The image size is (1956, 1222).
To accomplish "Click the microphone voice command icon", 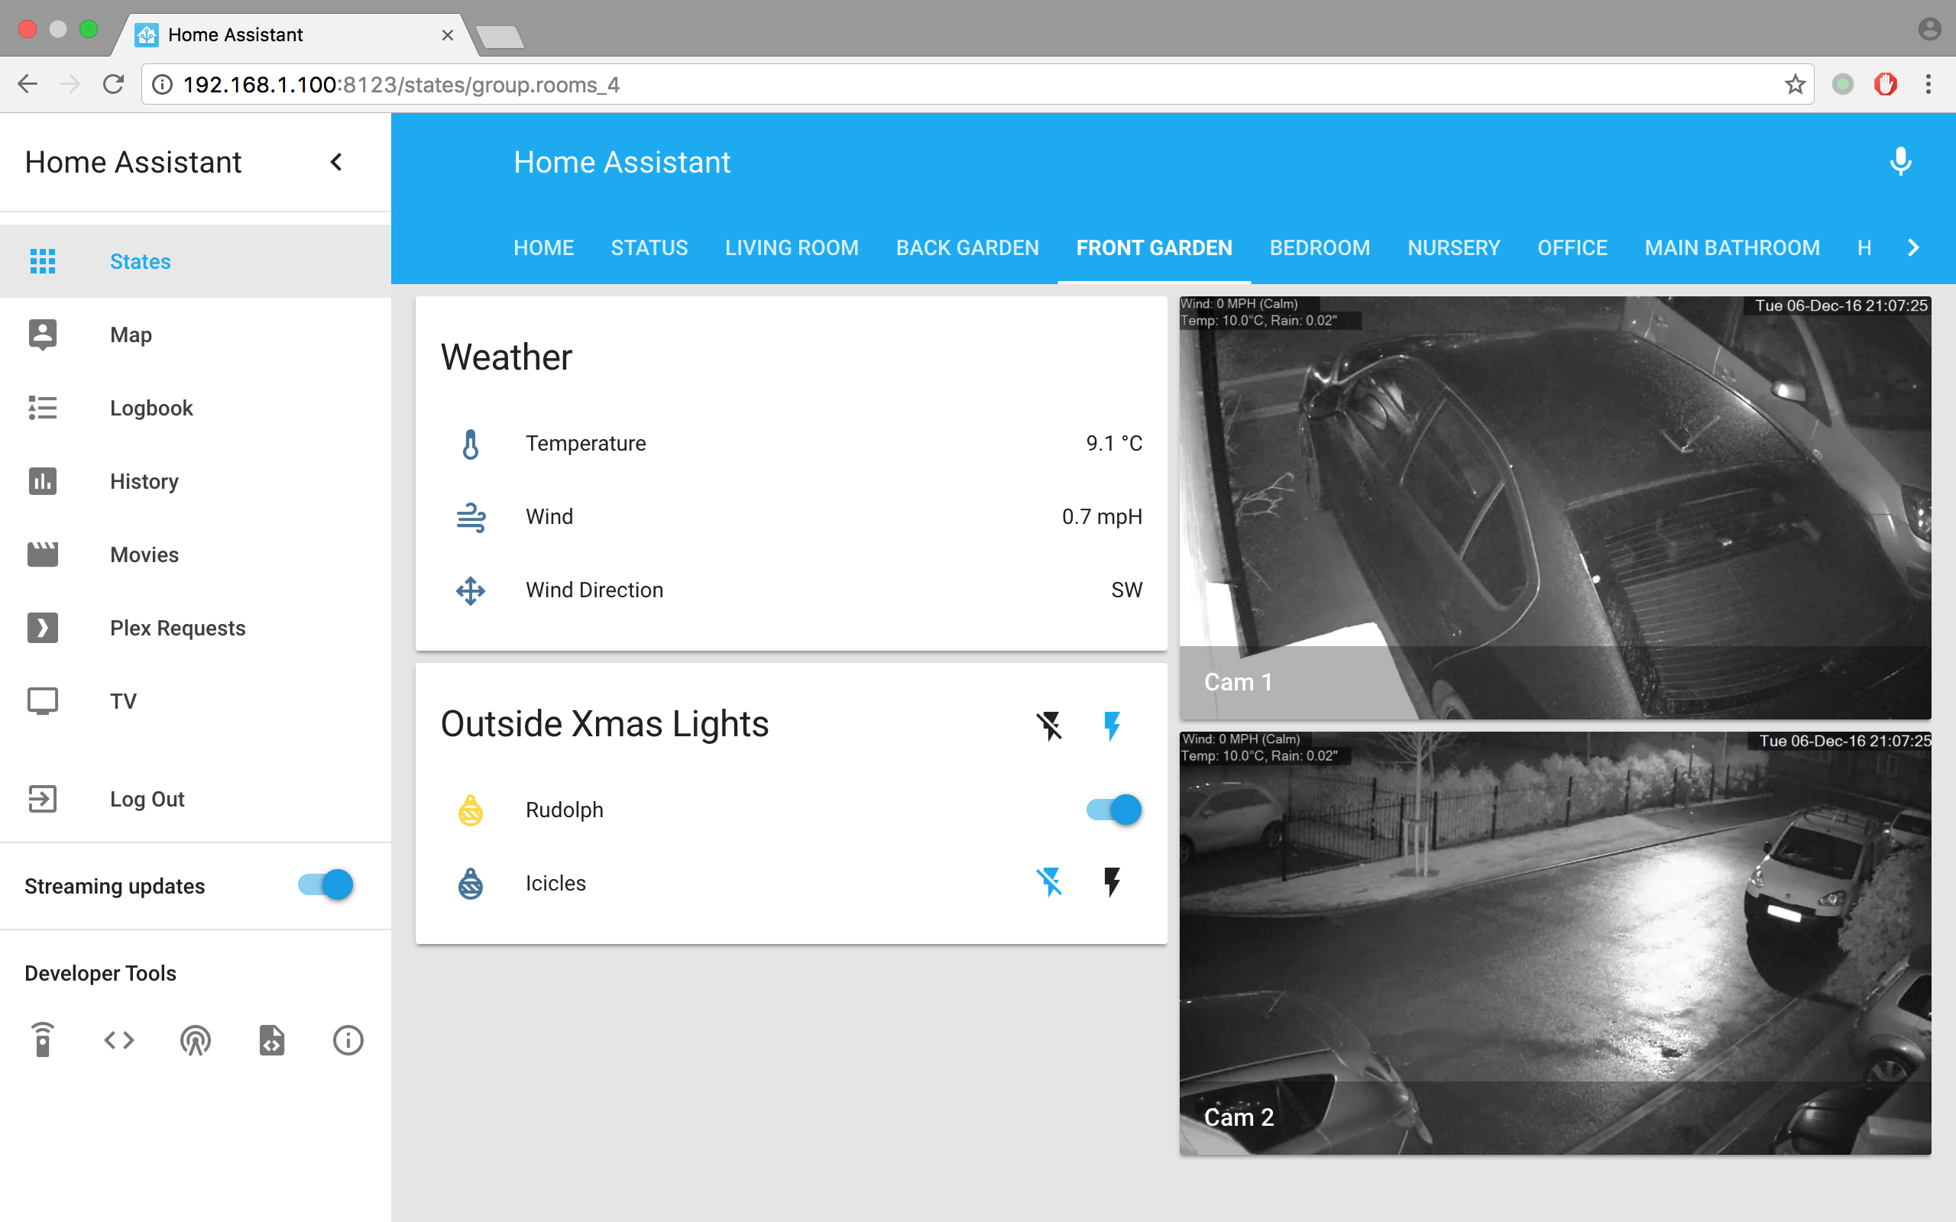I will (x=1900, y=162).
